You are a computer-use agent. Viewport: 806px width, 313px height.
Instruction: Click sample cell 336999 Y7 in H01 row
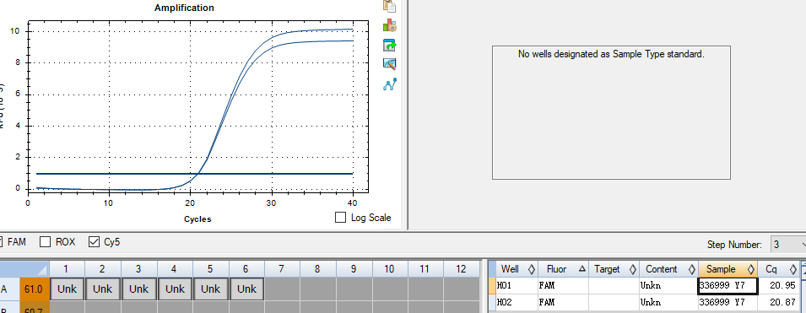coord(728,286)
